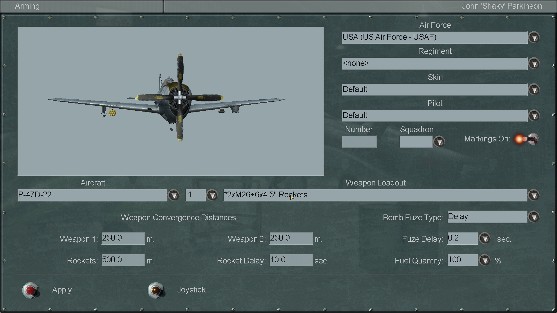The height and width of the screenshot is (313, 557).
Task: Expand the Weapon Loadout dropdown arrow
Action: [x=534, y=195]
